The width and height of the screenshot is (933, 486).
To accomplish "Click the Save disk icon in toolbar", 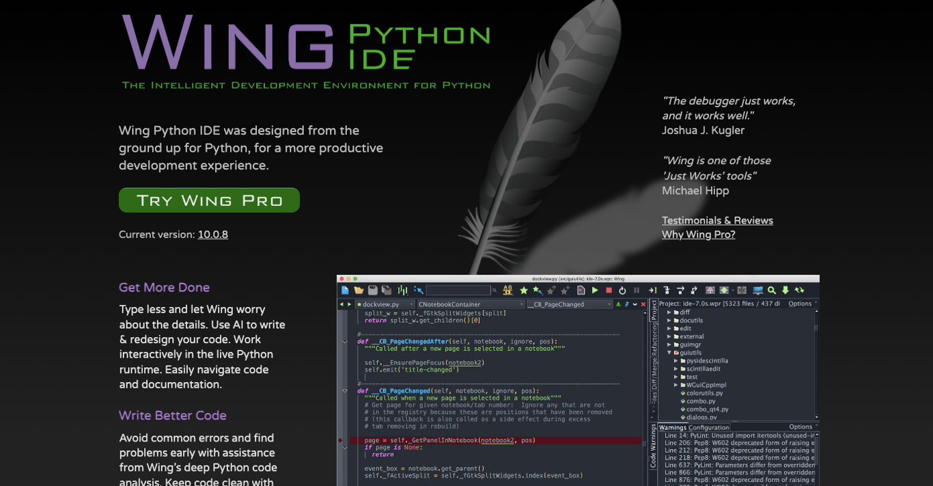I will pos(373,290).
